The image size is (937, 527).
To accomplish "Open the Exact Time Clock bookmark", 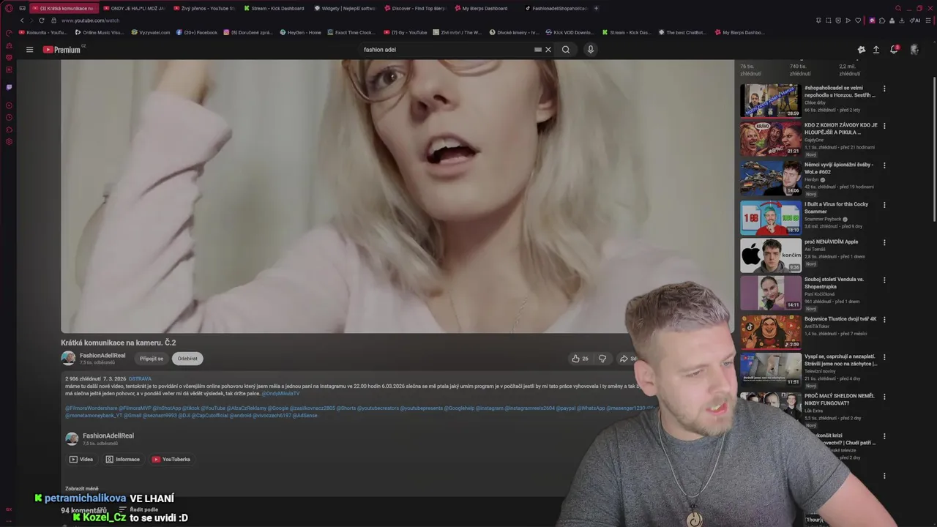I will [351, 32].
